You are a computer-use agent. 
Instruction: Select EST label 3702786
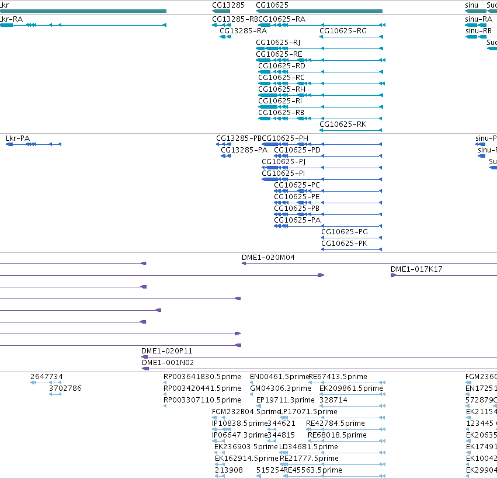(x=65, y=388)
